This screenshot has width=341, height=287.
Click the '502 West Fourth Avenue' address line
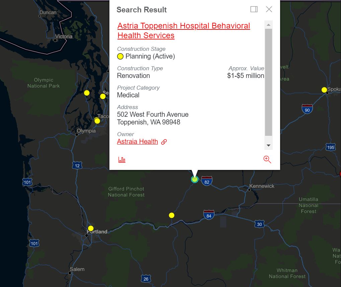[x=153, y=114]
